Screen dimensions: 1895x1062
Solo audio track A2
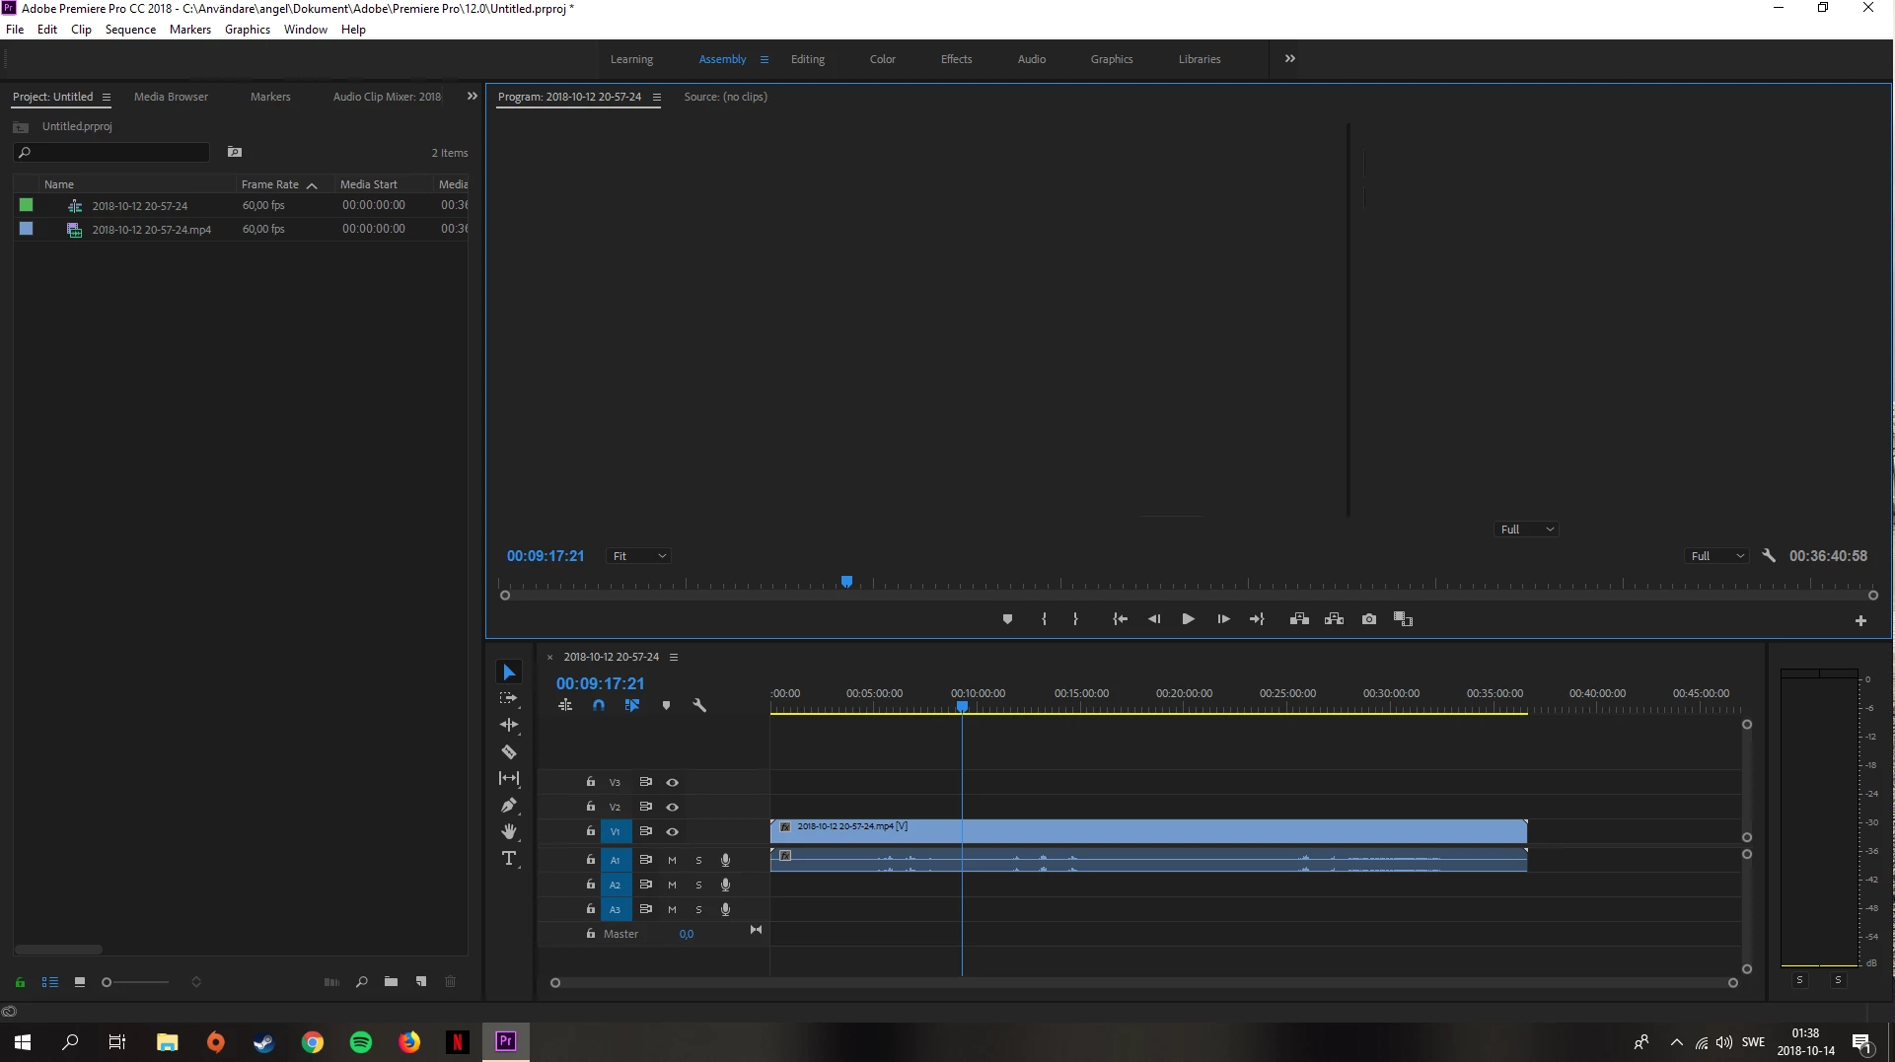tap(698, 885)
